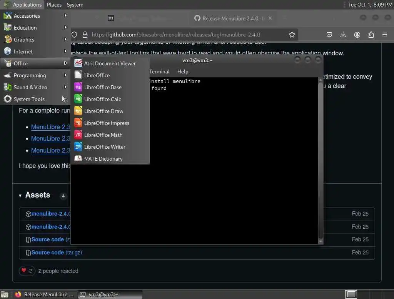The height and width of the screenshot is (299, 394).
Task: Click the Education category icon
Action: (x=8, y=28)
